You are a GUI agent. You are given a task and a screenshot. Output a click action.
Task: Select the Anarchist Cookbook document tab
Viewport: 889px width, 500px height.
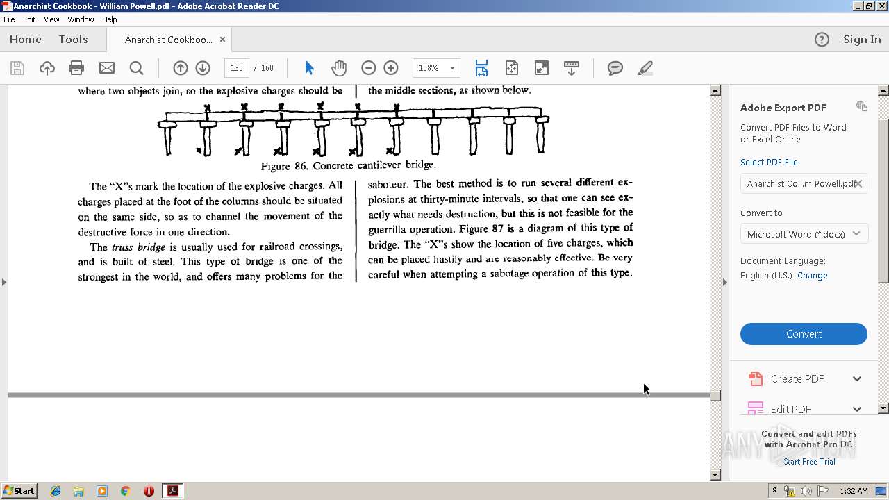click(x=168, y=40)
